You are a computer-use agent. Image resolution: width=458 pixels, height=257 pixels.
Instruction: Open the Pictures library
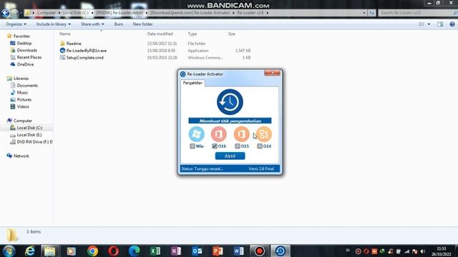(24, 100)
